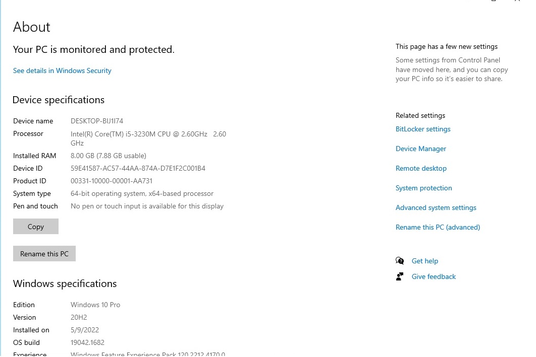Image resolution: width=536 pixels, height=357 pixels.
Task: Click the Give feedback text link
Action: point(434,276)
